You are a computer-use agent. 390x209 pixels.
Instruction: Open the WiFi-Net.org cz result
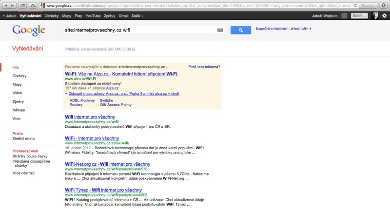coord(107,164)
